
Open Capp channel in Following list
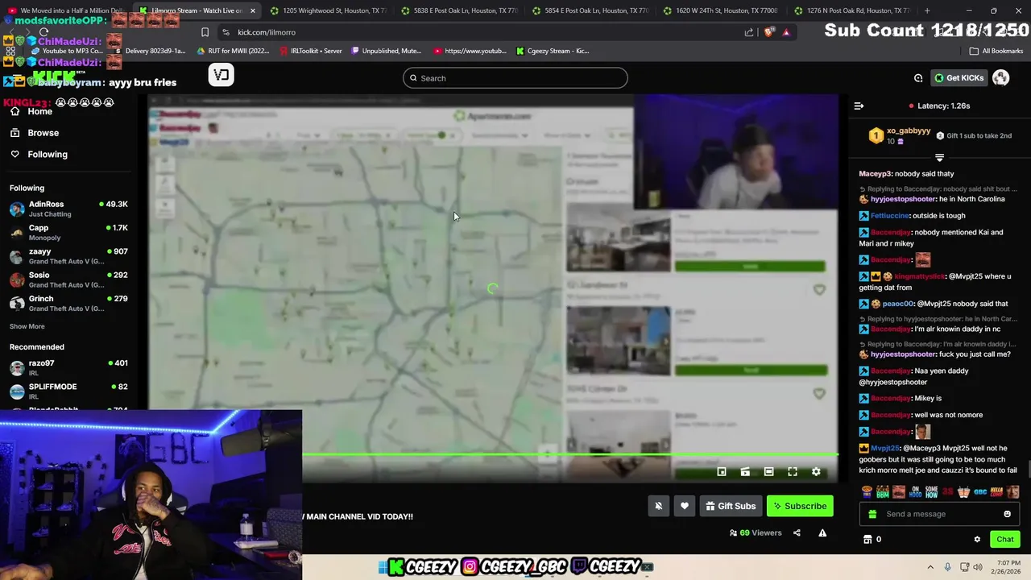tap(68, 232)
